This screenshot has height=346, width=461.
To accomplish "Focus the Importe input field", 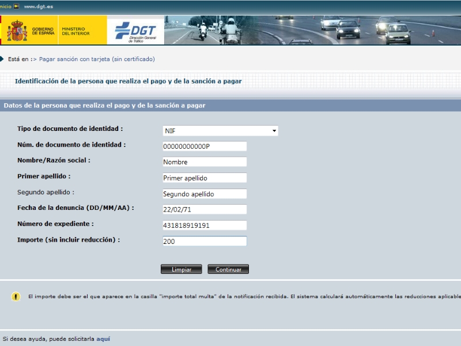I will (x=205, y=241).
